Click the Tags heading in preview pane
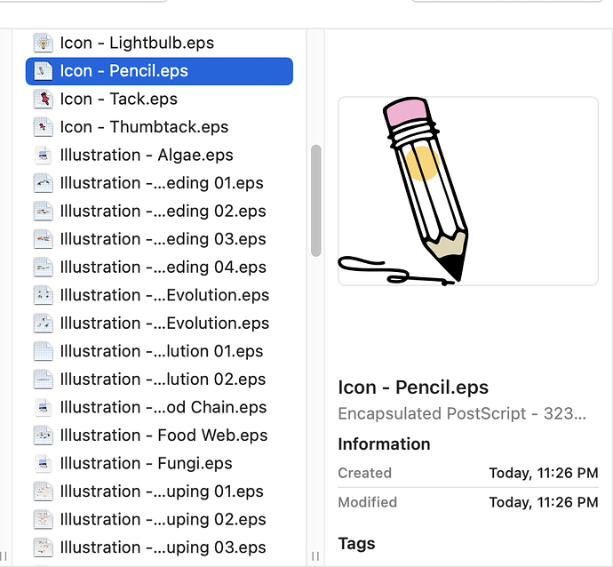The height and width of the screenshot is (567, 613). click(356, 544)
